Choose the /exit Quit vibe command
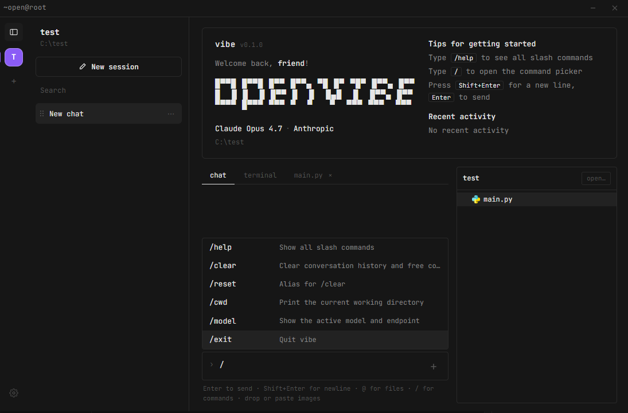The width and height of the screenshot is (628, 413). [x=325, y=339]
